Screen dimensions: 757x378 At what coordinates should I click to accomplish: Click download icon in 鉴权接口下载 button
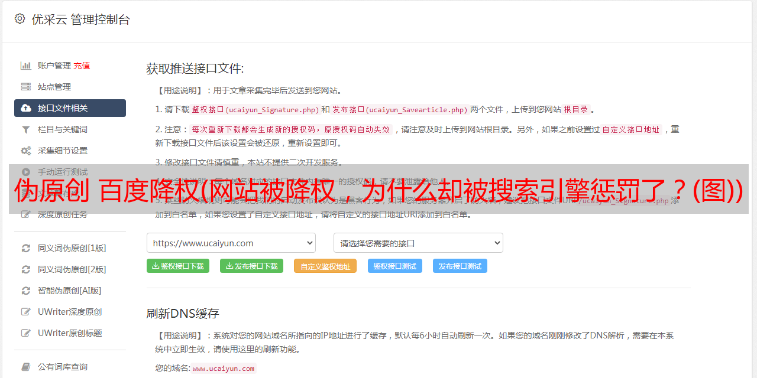156,266
